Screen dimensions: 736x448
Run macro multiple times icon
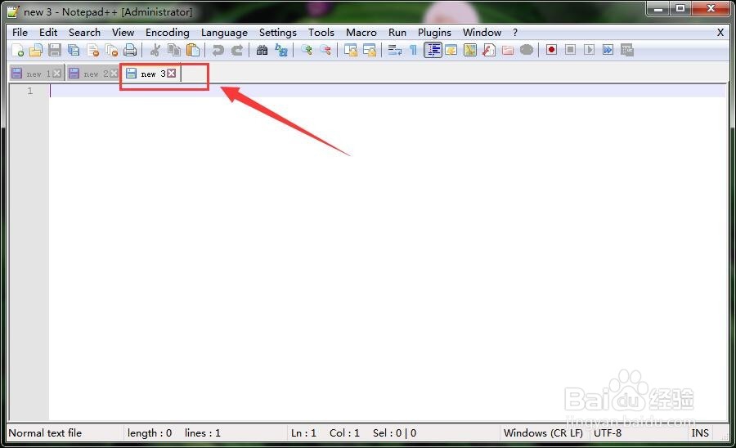tap(608, 50)
